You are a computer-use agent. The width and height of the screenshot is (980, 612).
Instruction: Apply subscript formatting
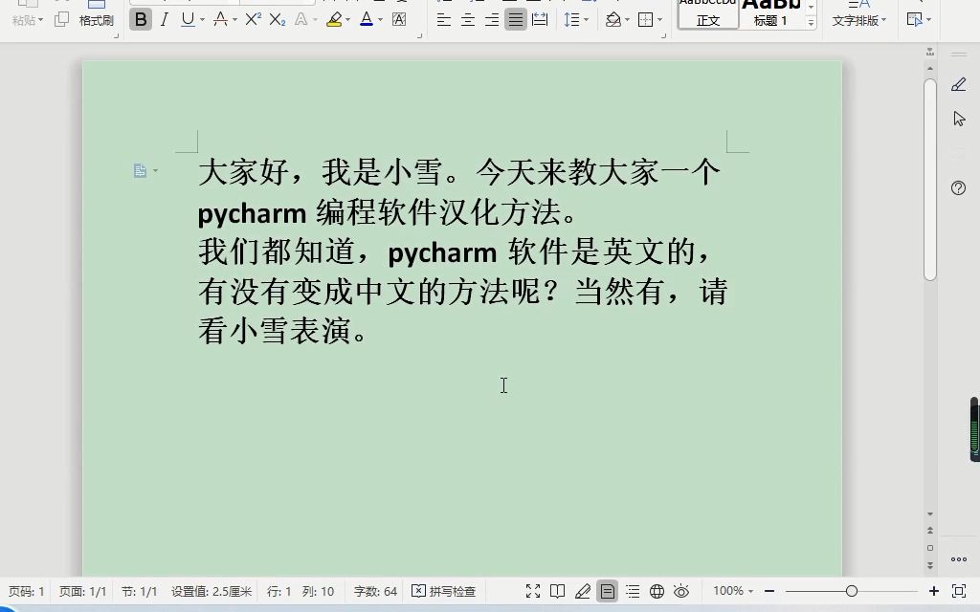coord(276,18)
